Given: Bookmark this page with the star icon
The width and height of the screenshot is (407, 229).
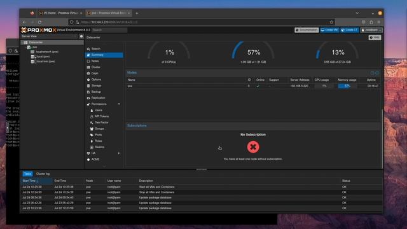Looking at the screenshot, I should tap(331, 22).
